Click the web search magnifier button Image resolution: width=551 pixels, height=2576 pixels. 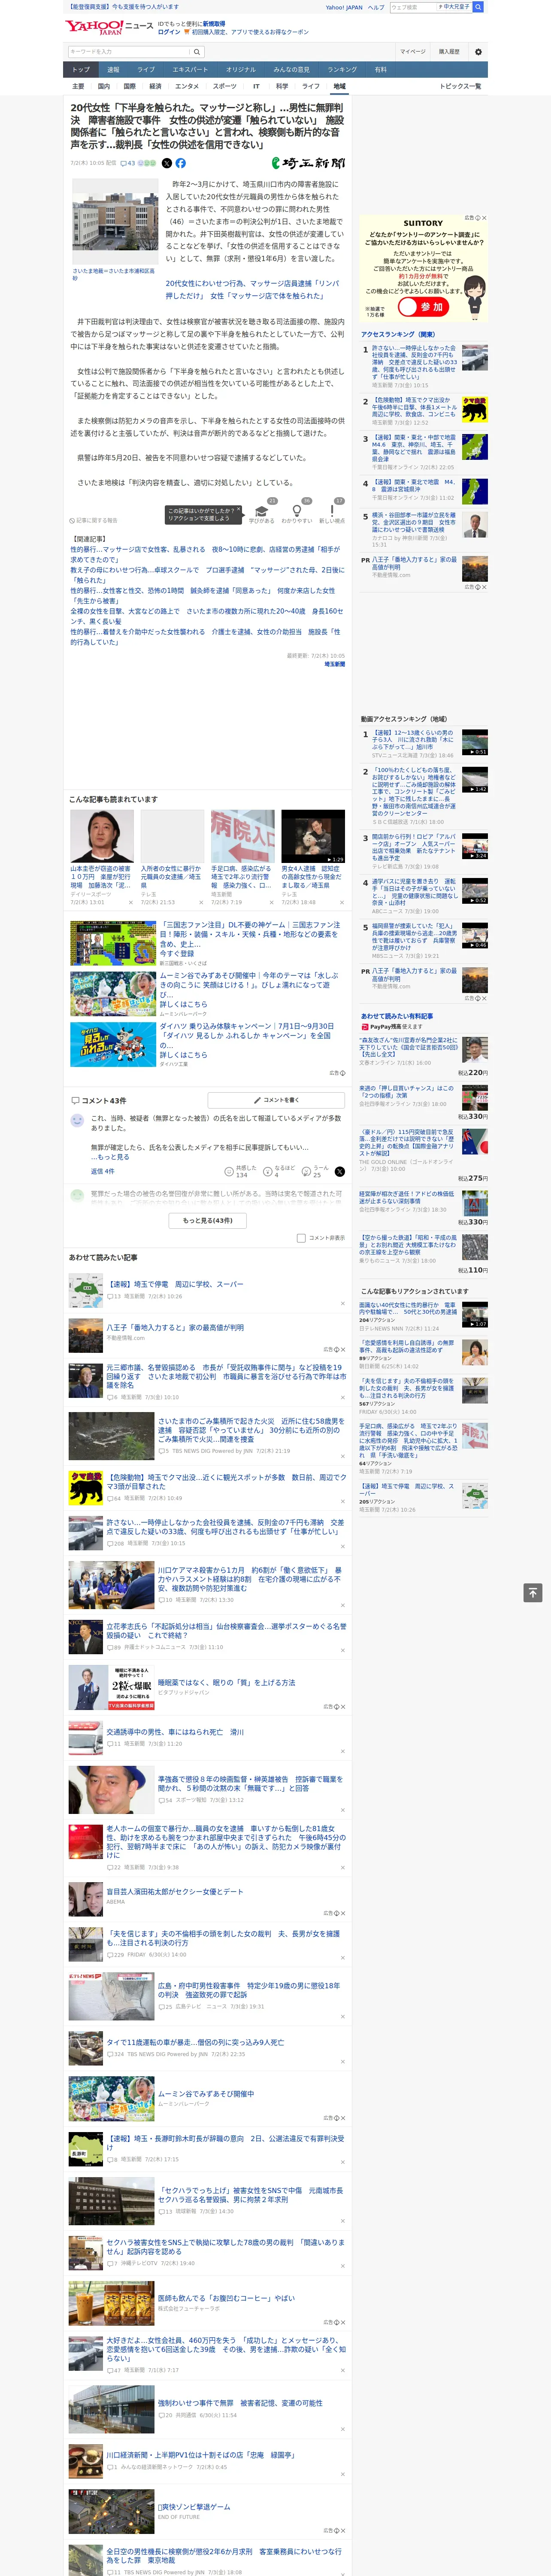(x=478, y=7)
